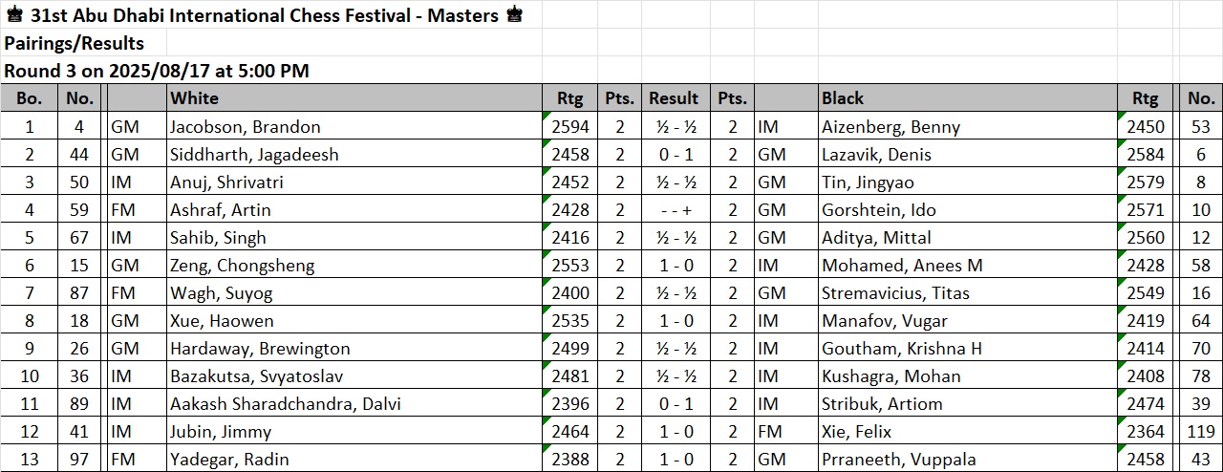Click the 'Pairings/Results' heading cell
This screenshot has height=472, width=1223.
[x=75, y=43]
